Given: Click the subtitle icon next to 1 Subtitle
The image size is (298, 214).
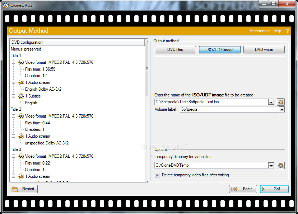Looking at the screenshot, I should (x=21, y=96).
